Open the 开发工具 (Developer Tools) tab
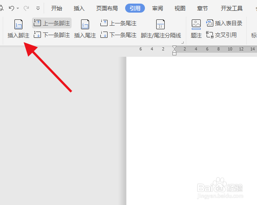This screenshot has width=257, height=205. (x=232, y=8)
